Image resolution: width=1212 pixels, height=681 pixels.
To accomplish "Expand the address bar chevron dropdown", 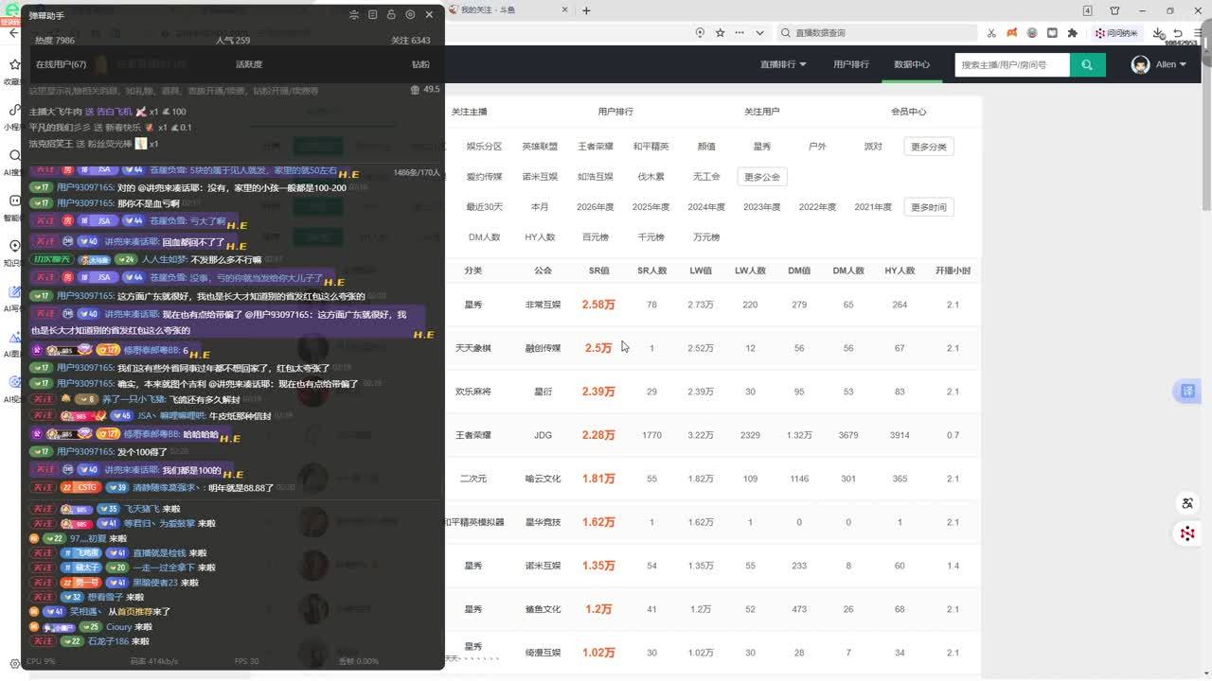I will tap(759, 32).
